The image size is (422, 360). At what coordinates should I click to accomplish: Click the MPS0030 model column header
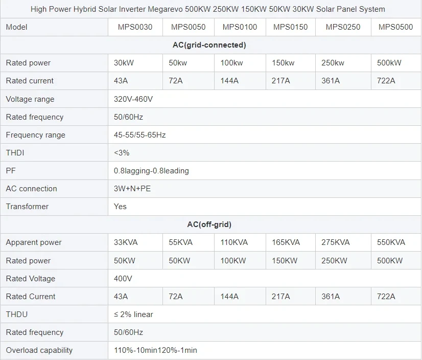(135, 27)
